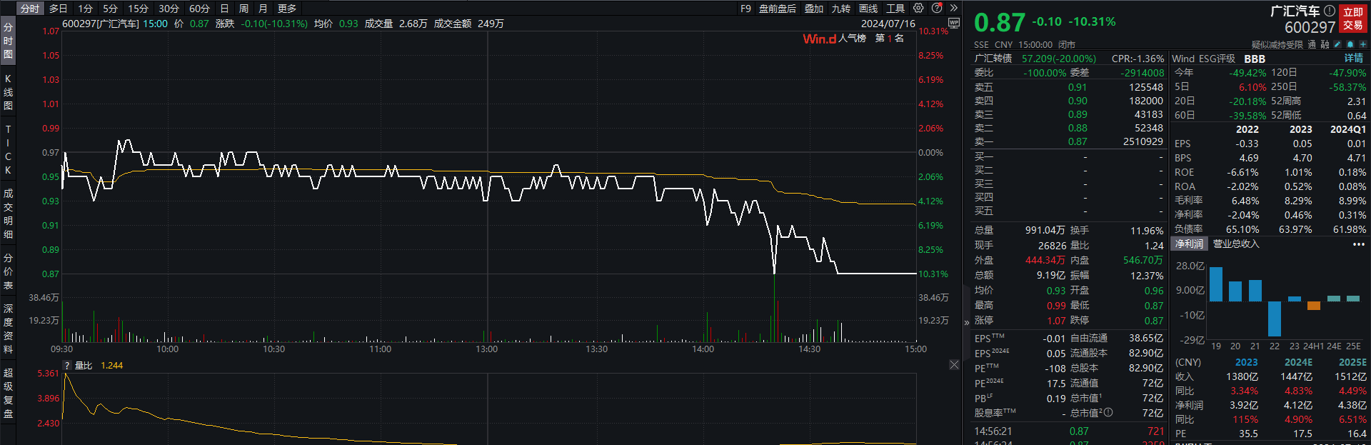Open the three-dots menu in financial chart
The image size is (1371, 445).
[1358, 244]
